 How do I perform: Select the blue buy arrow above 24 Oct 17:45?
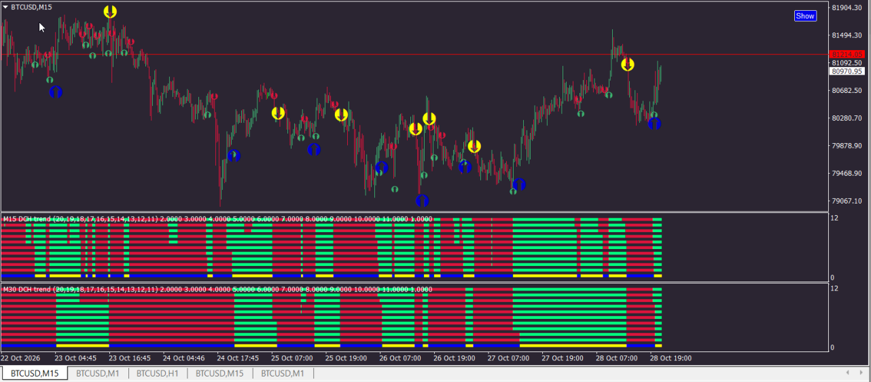pos(234,155)
